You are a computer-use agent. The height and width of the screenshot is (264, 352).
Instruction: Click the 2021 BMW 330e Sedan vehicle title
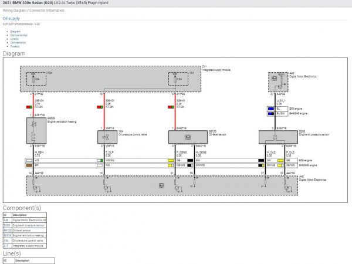coord(56,3)
